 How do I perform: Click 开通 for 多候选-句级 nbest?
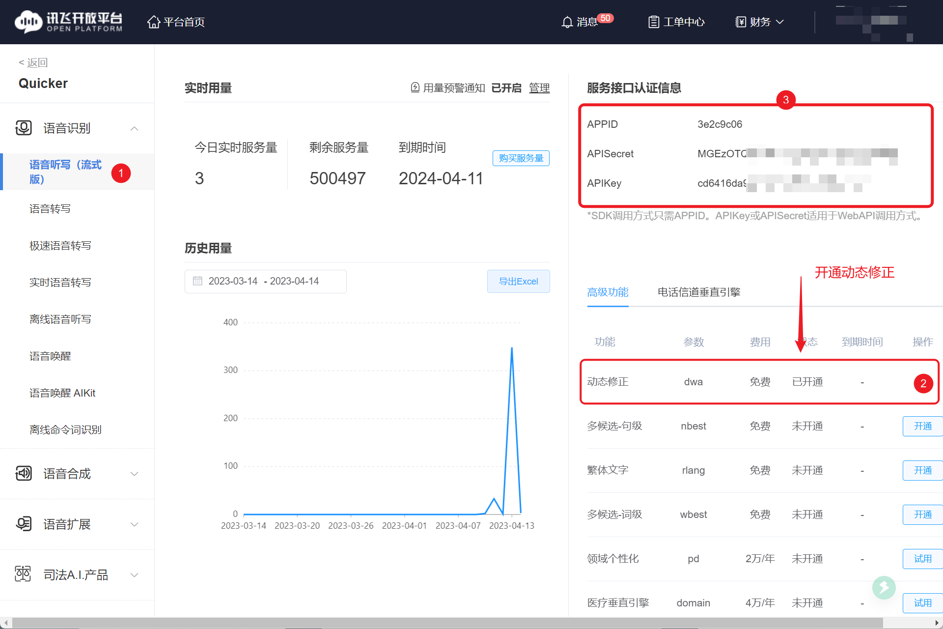coord(922,426)
